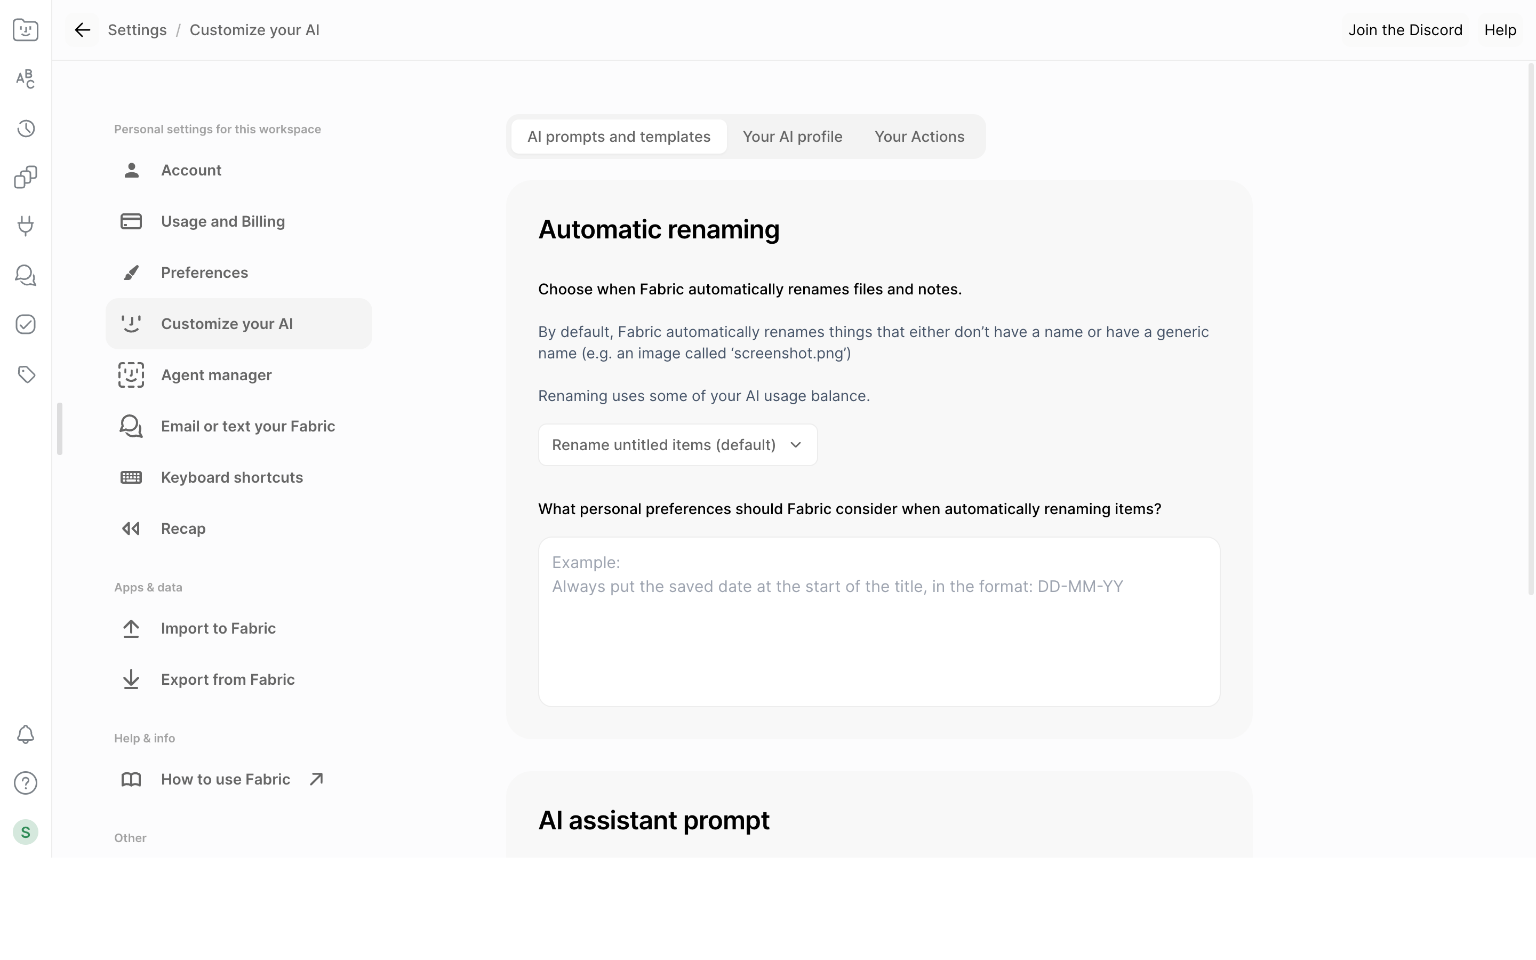This screenshot has height=960, width=1536.
Task: Click Settings in the breadcrumb
Action: click(x=137, y=30)
